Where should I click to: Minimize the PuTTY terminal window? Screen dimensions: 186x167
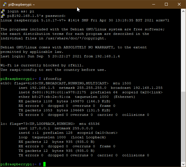(x=154, y=4)
